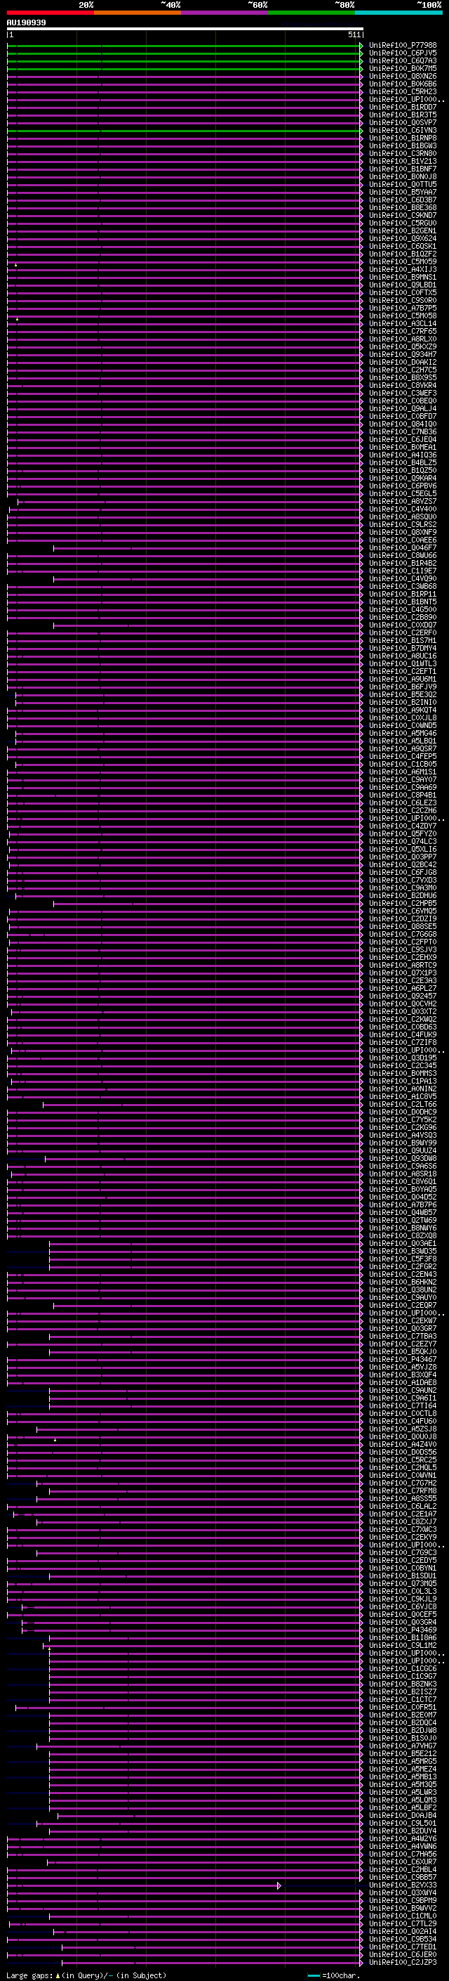Pick the UniRef100_C4FUK9 hit
The width and height of the screenshot is (449, 1981).
(402, 1034)
